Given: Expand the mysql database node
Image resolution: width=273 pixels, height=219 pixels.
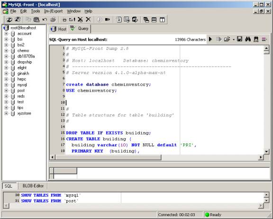Looking at the screenshot, I should (x=6, y=85).
